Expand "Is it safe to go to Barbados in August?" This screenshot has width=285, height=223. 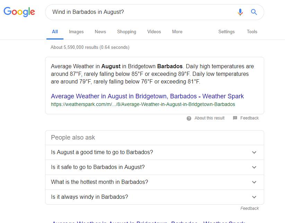tap(254, 167)
